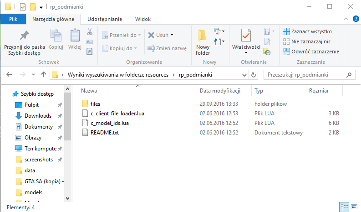Go back with the left arrow
This screenshot has width=361, height=212.
9,74
